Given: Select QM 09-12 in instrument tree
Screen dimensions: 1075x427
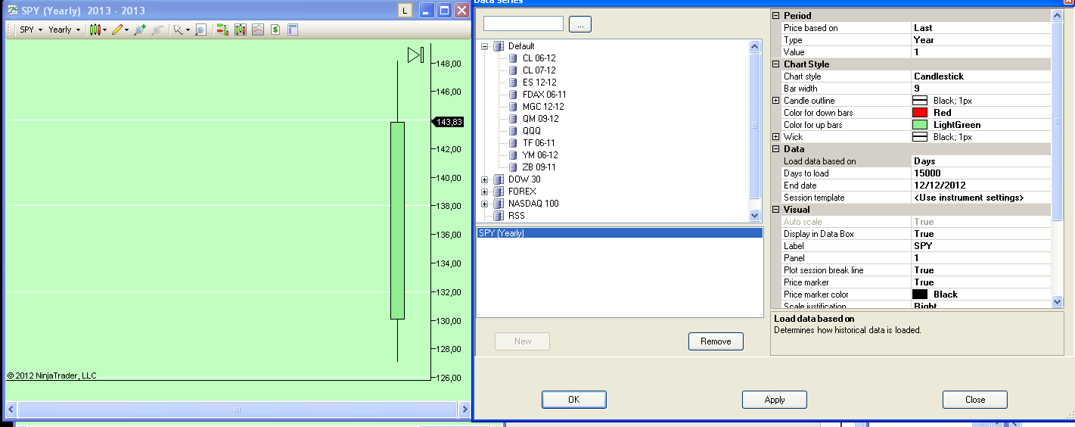Looking at the screenshot, I should tap(540, 119).
